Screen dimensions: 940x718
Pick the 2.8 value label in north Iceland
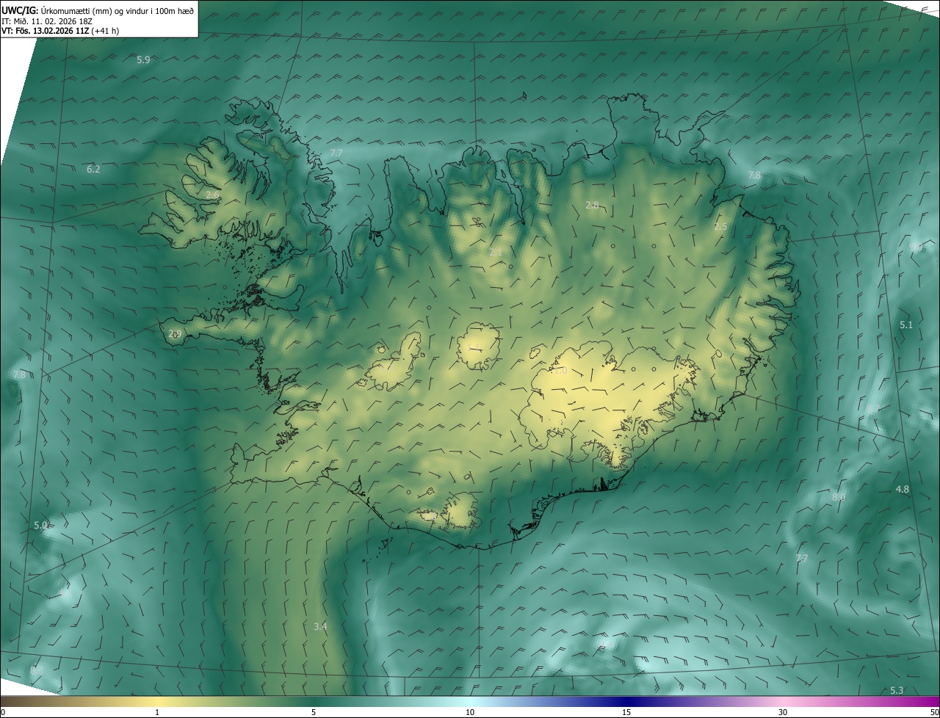click(x=592, y=205)
